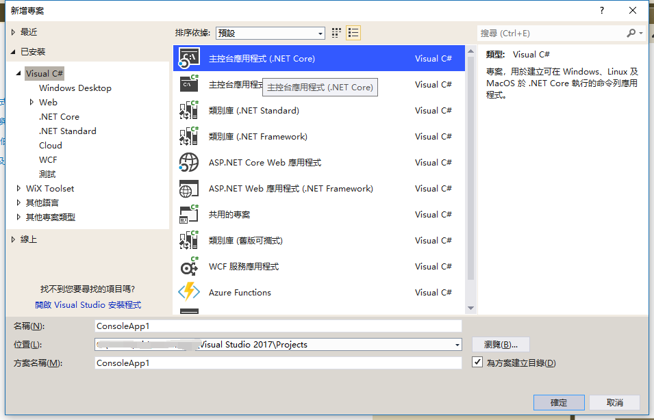Click the Class Library (.NET Standard) icon
Screen dimensions: 654x420
(188, 111)
